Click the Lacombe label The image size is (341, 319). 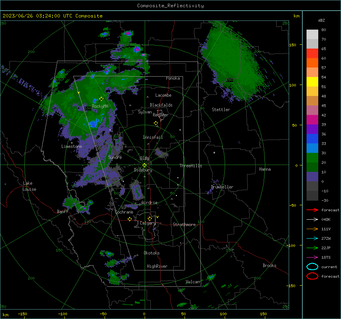[163, 95]
